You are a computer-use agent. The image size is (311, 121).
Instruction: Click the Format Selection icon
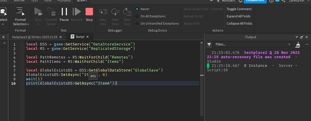20,11
